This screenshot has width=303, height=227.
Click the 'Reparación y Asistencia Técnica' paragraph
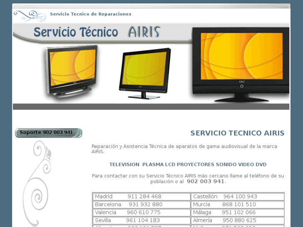pyautogui.click(x=184, y=149)
